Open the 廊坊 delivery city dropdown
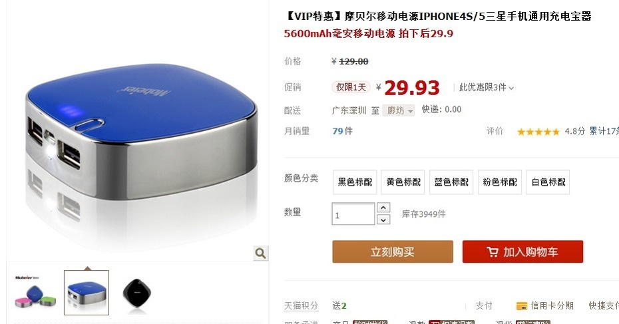This screenshot has width=619, height=324. tap(399, 110)
